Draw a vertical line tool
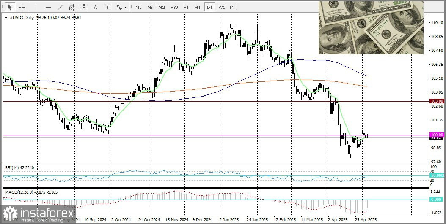The height and width of the screenshot is (224, 446). coord(36,7)
